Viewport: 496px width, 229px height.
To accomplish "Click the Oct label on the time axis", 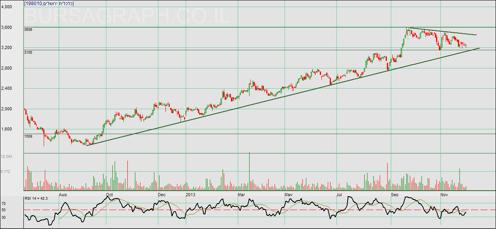I will click(x=110, y=195).
